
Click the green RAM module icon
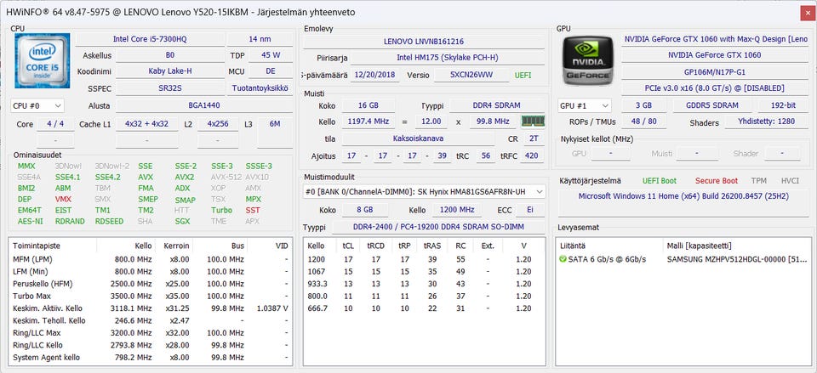533,122
